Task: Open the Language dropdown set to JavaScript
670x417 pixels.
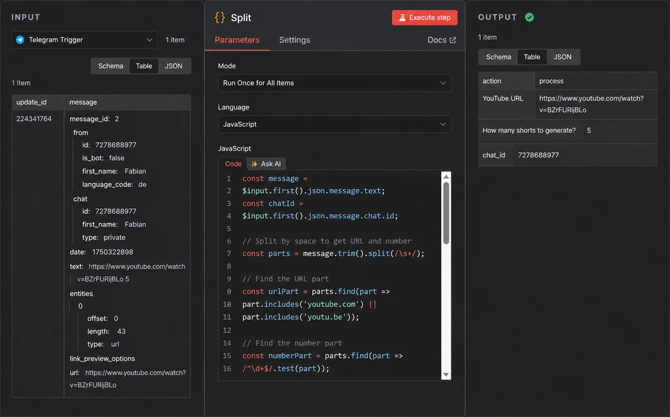Action: click(x=334, y=124)
